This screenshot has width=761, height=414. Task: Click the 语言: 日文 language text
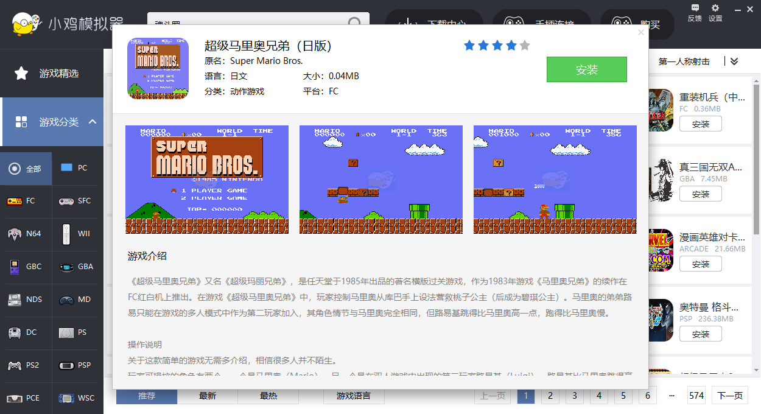coord(226,76)
